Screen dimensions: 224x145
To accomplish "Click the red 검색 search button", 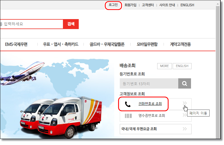I will (71, 24).
